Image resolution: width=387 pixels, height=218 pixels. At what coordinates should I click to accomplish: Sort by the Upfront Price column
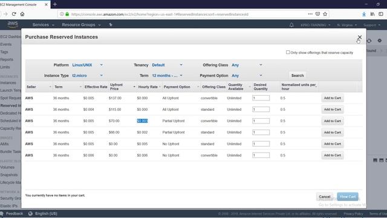click(123, 87)
